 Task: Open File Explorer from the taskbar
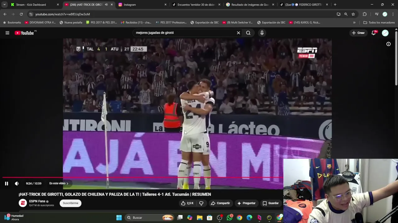200,218
